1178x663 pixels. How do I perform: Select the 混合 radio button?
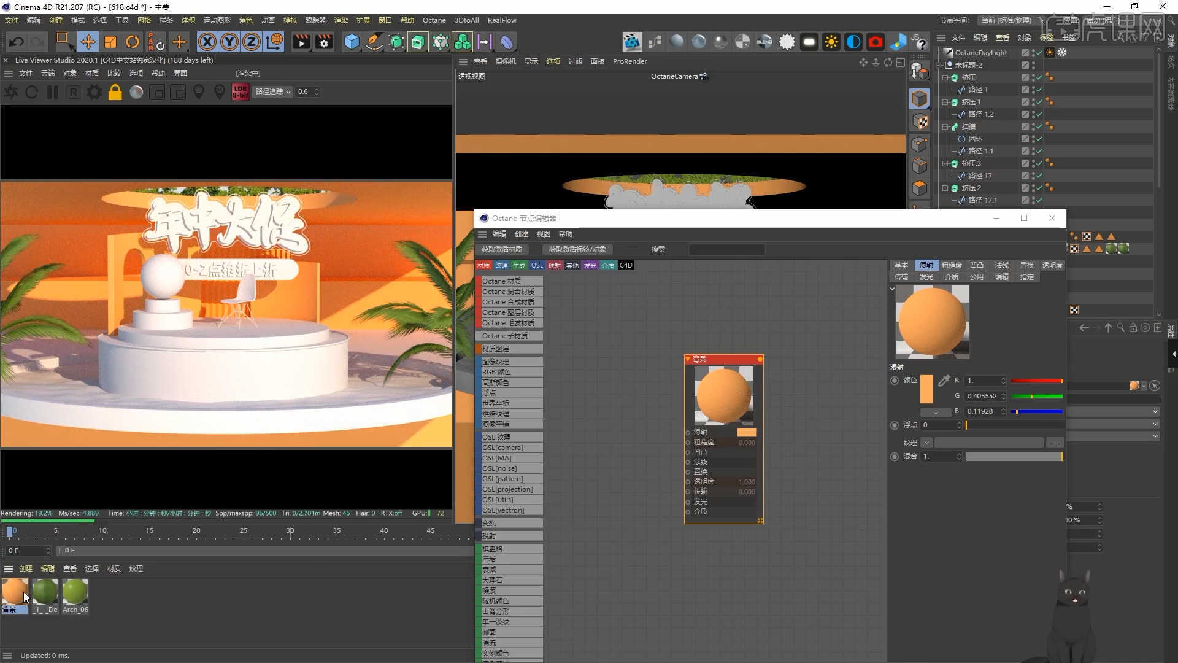tap(895, 456)
